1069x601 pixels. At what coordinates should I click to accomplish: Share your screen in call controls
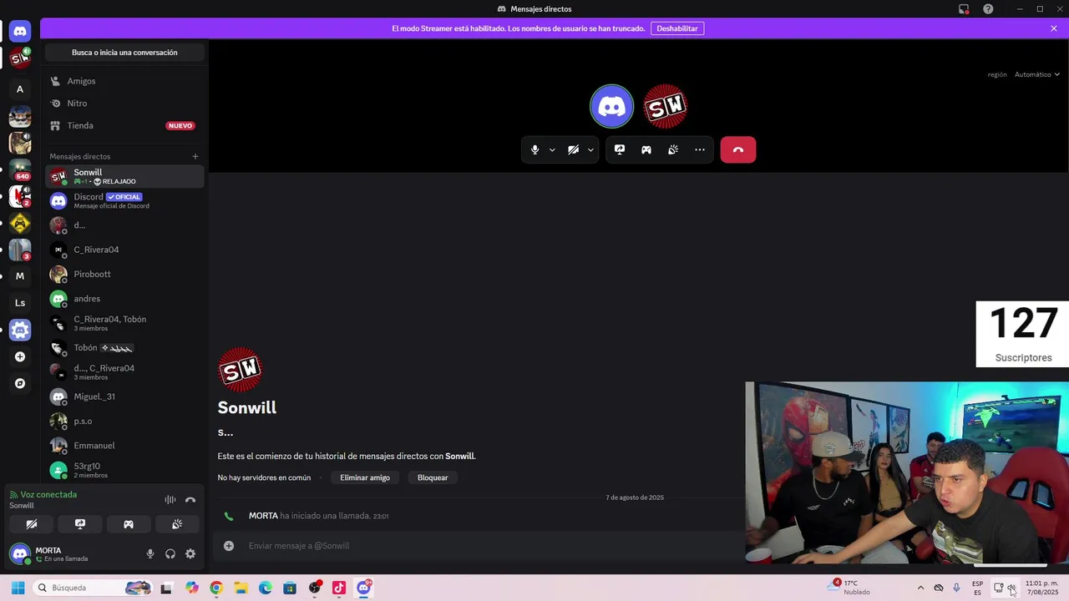pos(620,150)
